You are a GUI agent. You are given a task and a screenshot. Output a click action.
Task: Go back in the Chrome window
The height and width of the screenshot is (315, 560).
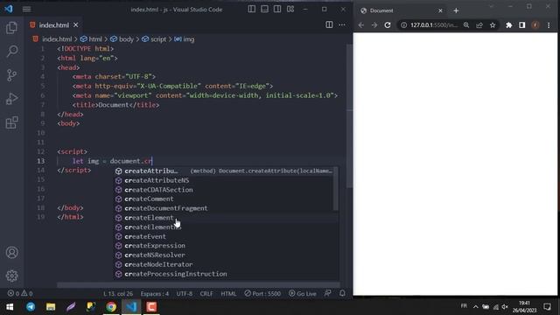pos(361,25)
